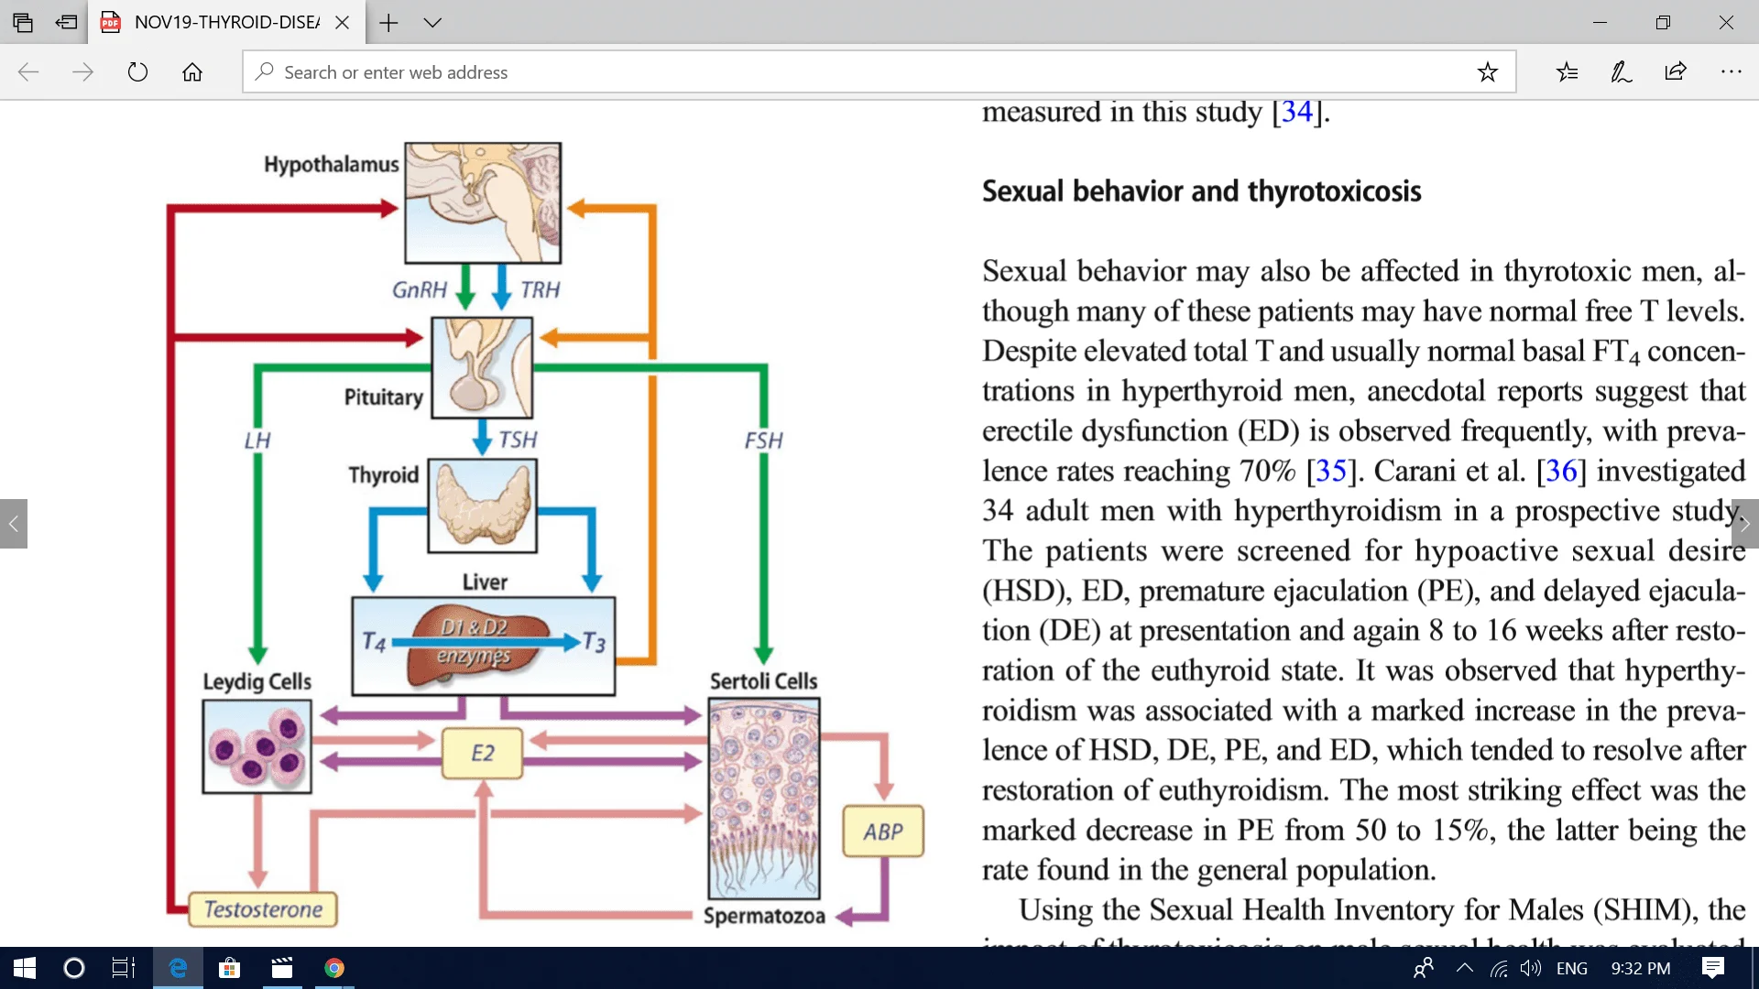Open Cortana search circle
The width and height of the screenshot is (1759, 989).
tap(74, 968)
